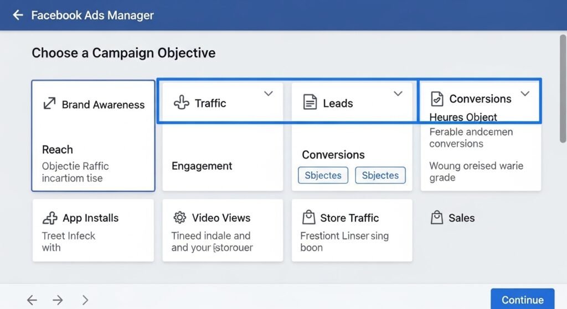Click the Leads document icon
Viewport: 567px width, 309px height.
(310, 102)
